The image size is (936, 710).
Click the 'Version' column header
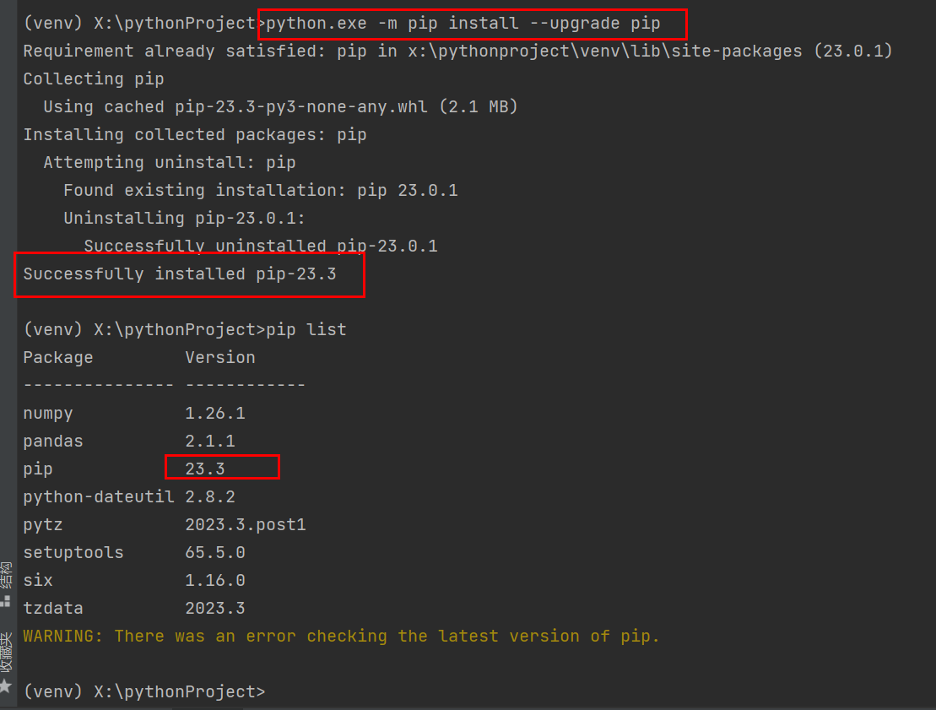[219, 357]
